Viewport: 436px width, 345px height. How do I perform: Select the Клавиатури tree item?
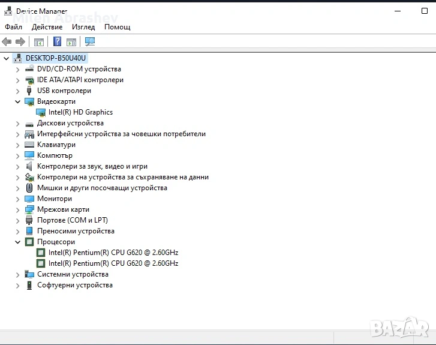(56, 145)
